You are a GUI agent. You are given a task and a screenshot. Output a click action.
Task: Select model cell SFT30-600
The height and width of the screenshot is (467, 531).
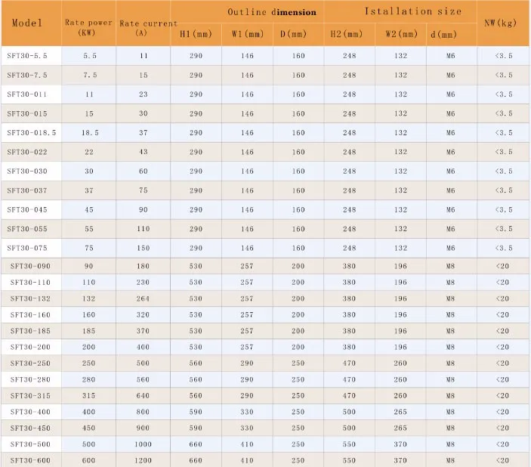click(x=30, y=460)
